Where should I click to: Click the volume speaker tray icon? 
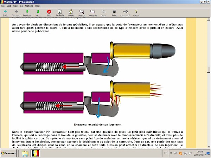(x=190, y=153)
